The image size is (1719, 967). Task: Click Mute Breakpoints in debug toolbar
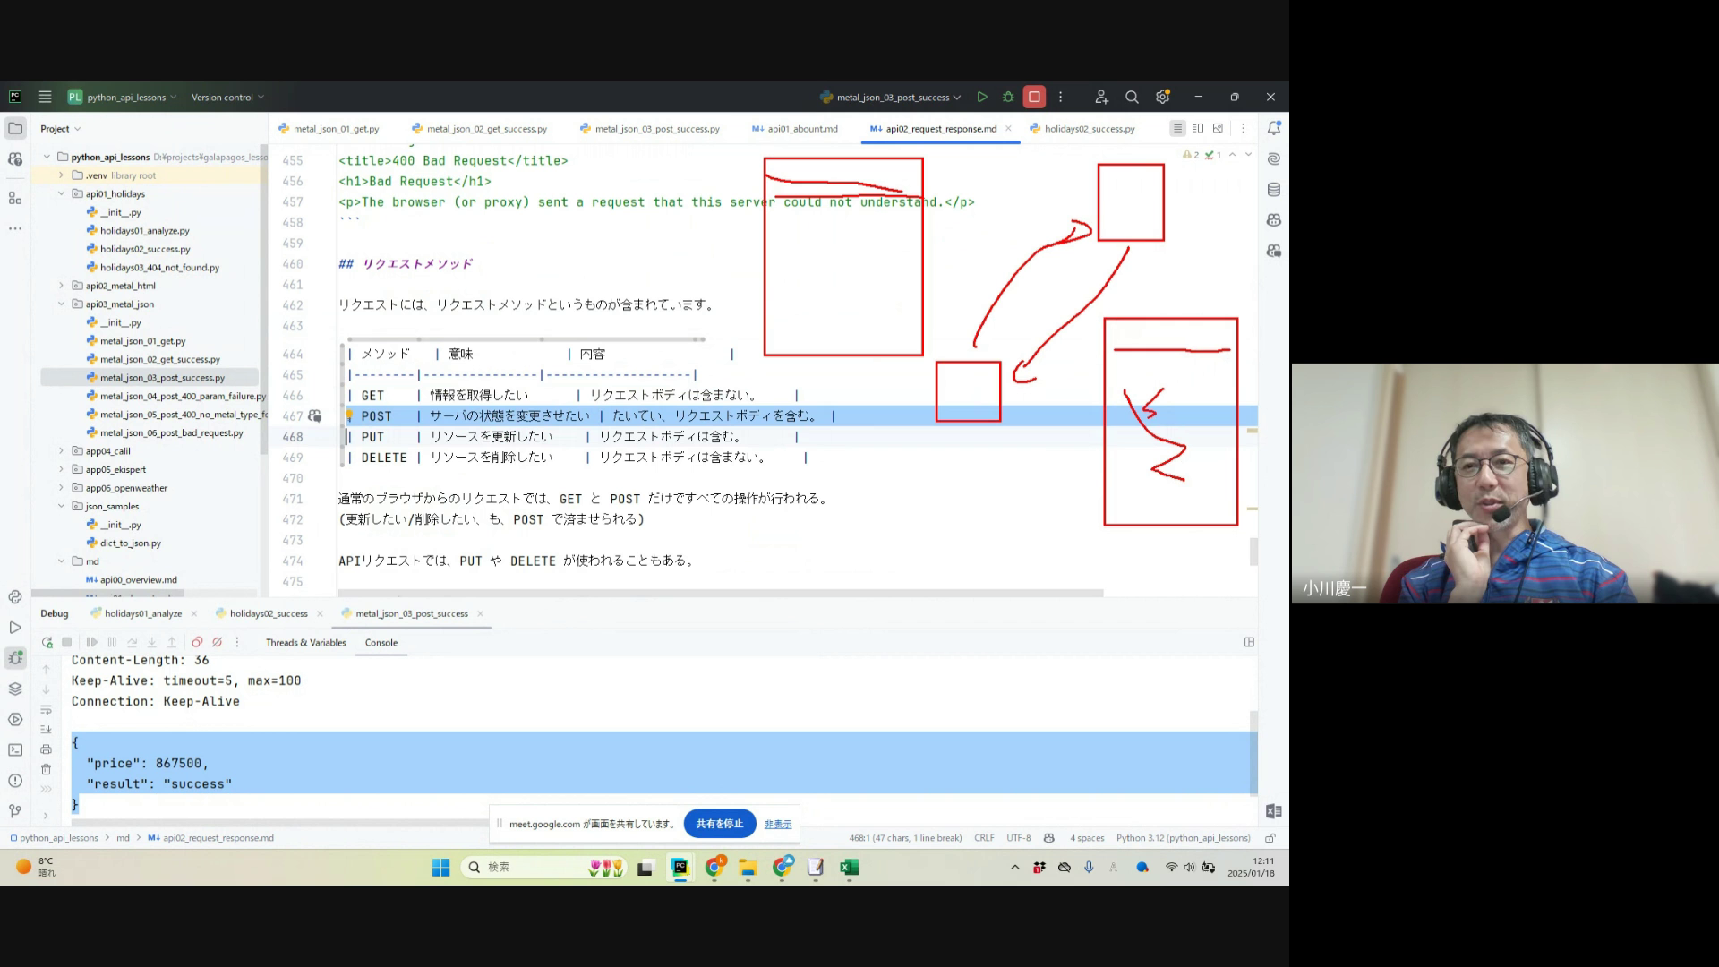[x=217, y=643]
